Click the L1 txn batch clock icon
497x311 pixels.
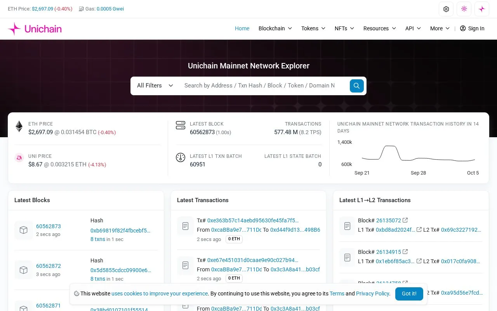pos(181,157)
